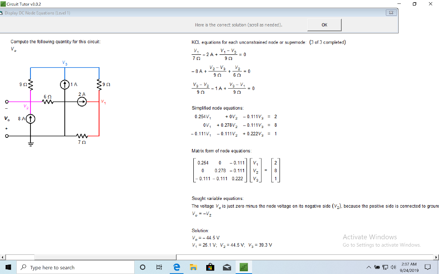Open the Mail app from the taskbar
This screenshot has width=439, height=274.
click(227, 267)
